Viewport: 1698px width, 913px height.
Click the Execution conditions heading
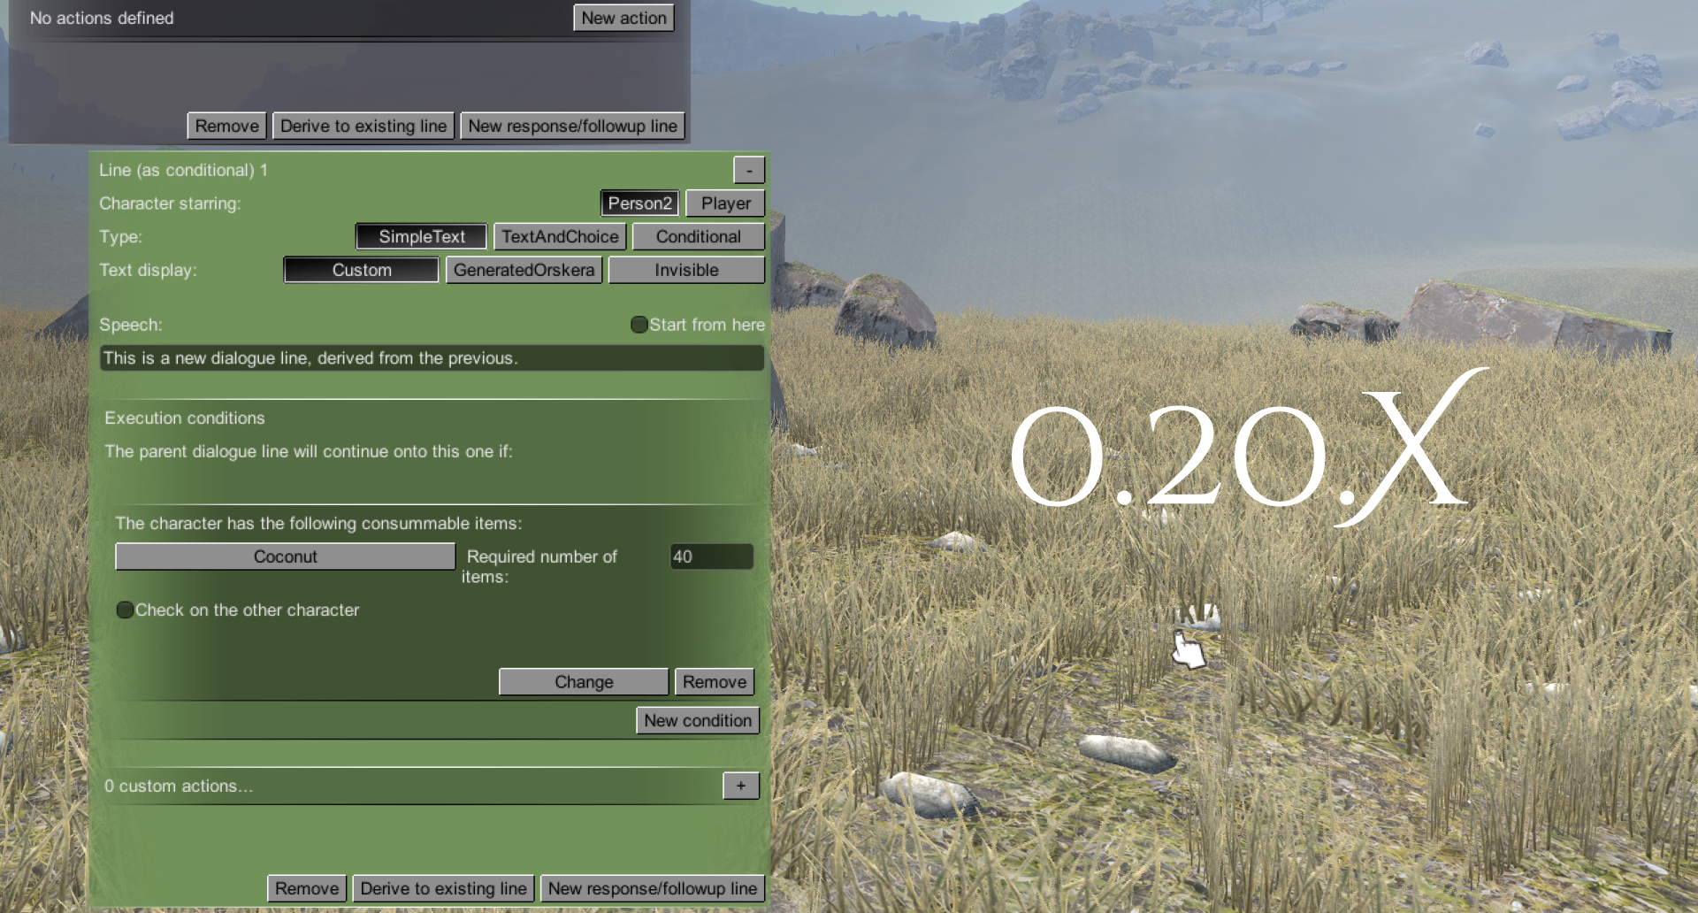click(x=185, y=418)
